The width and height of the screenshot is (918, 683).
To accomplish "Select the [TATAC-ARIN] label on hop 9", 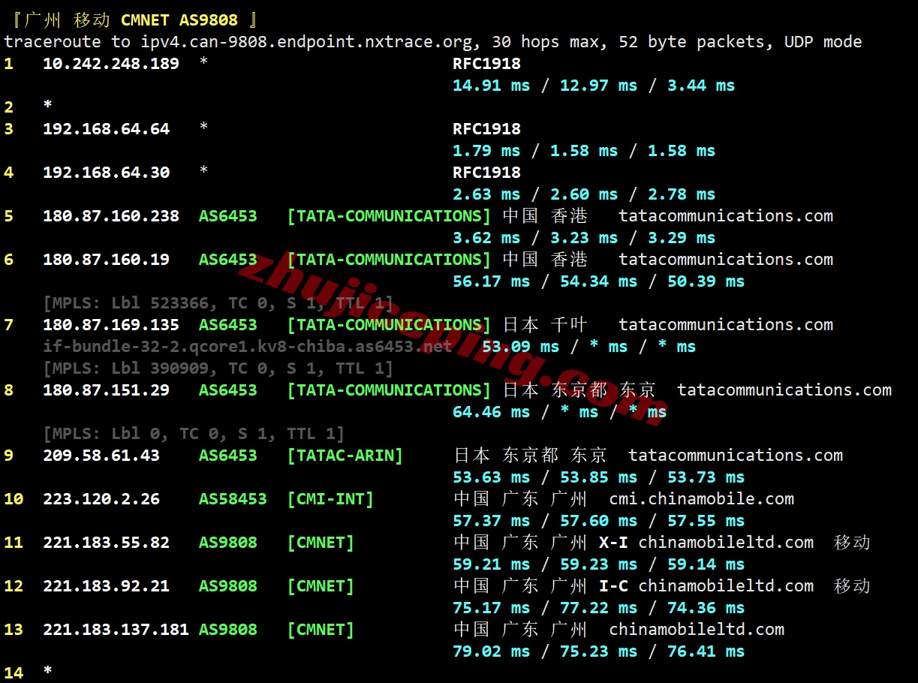I will click(x=345, y=455).
